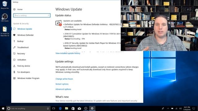Click the Windows Insider Program icon
Viewport: 198px width, 111px height.
pos(15,78)
